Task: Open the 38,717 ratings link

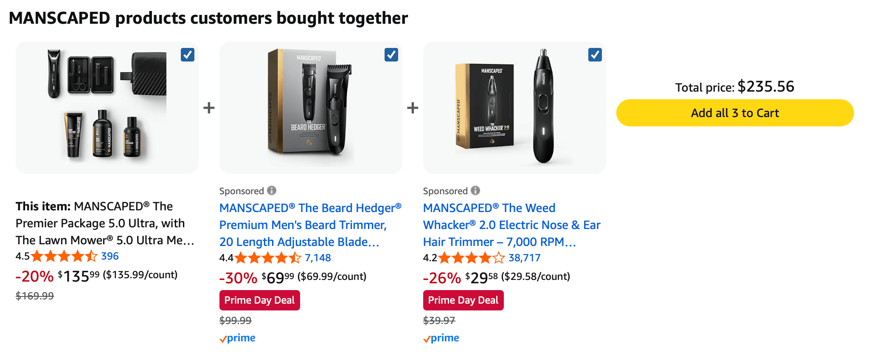Action: (x=525, y=258)
